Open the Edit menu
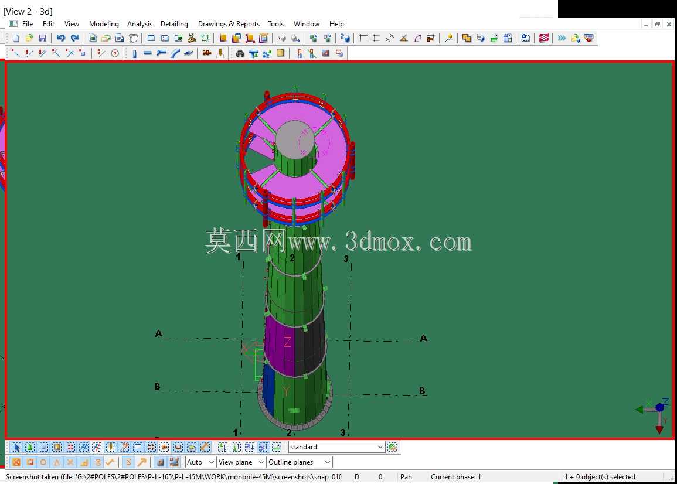 tap(48, 24)
